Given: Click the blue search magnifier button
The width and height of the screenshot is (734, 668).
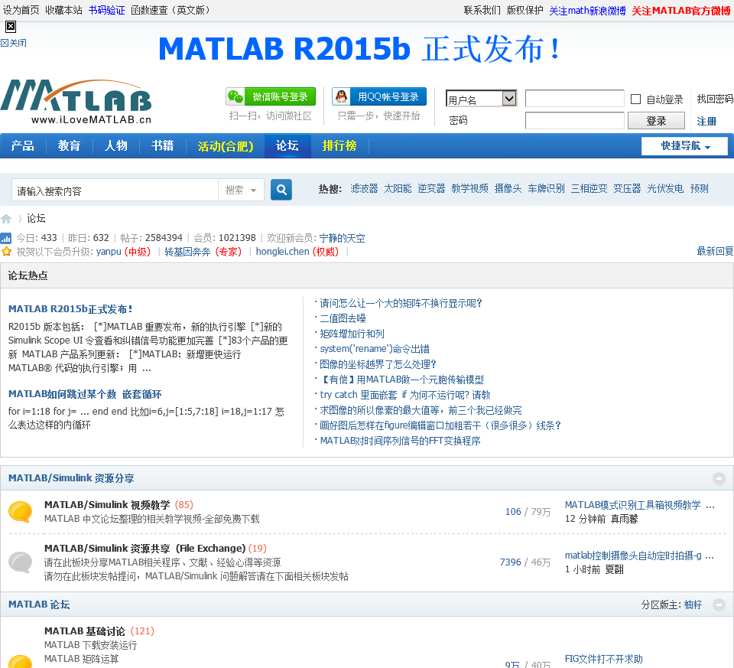Looking at the screenshot, I should click(281, 190).
